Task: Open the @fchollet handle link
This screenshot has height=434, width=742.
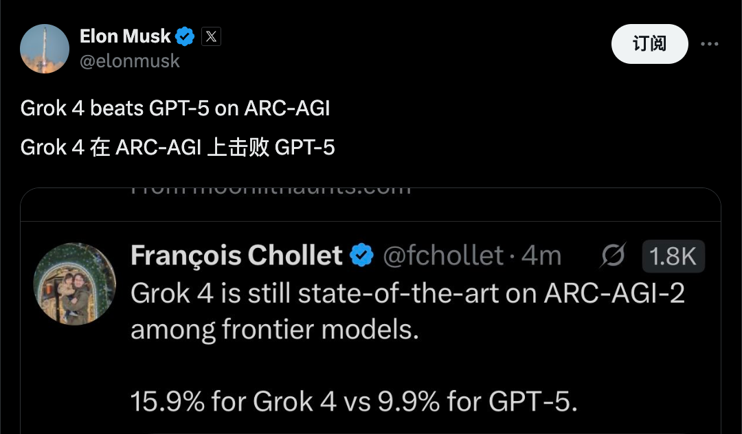Action: point(443,255)
